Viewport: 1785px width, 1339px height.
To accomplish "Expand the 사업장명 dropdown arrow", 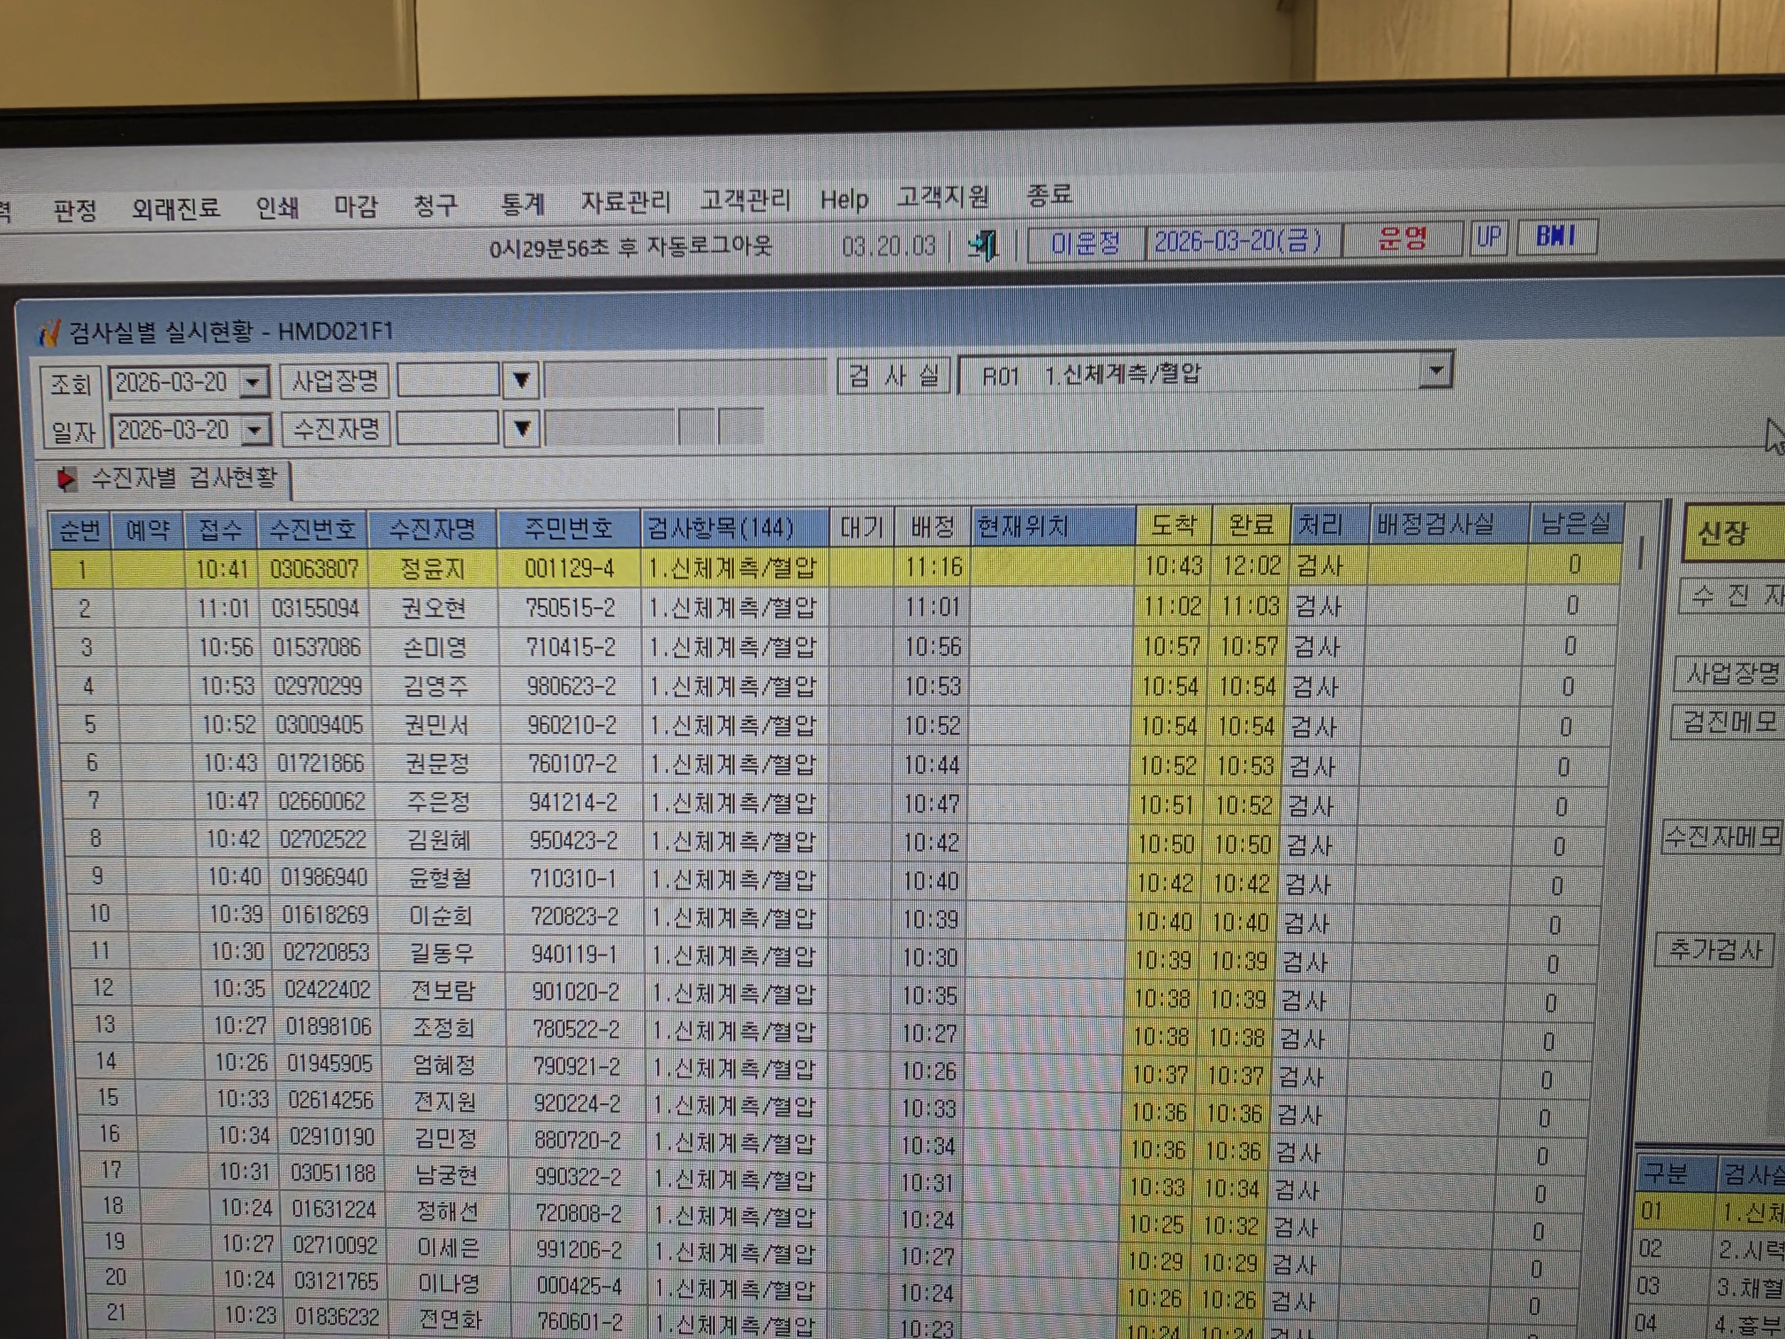I will pos(520,380).
